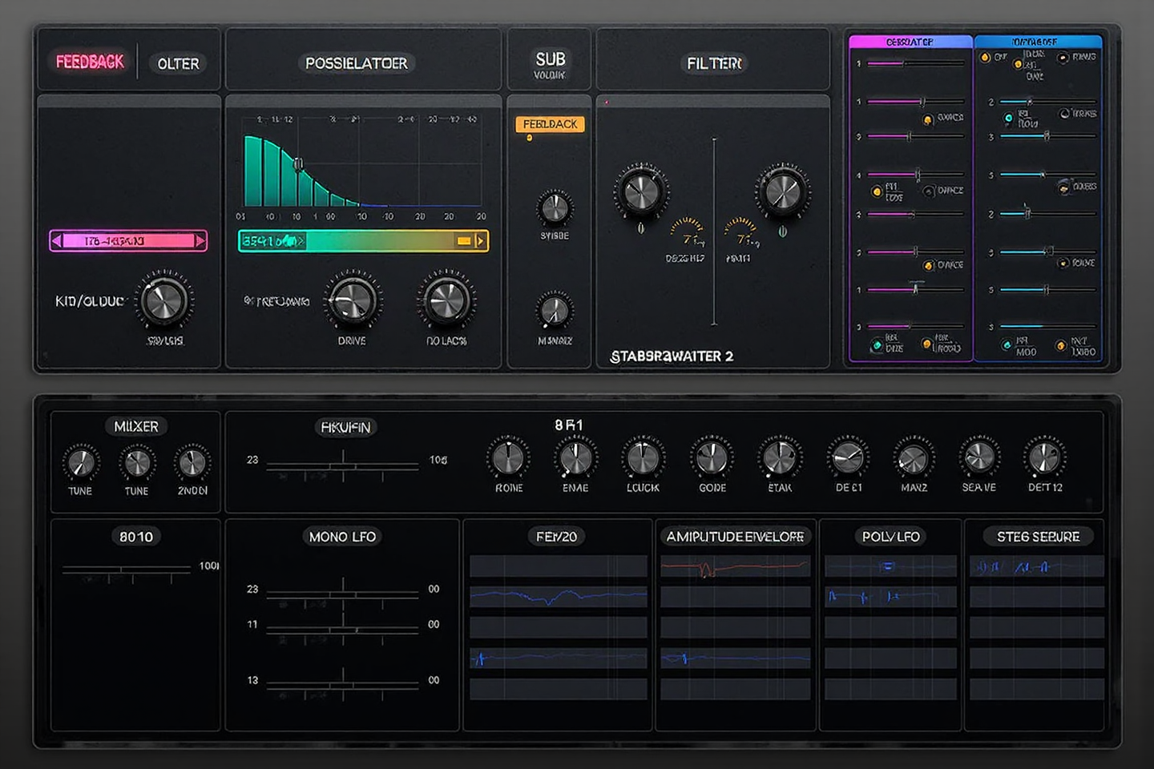This screenshot has height=769, width=1154.
Task: Click the left large knob in Filter panel
Action: pyautogui.click(x=640, y=192)
